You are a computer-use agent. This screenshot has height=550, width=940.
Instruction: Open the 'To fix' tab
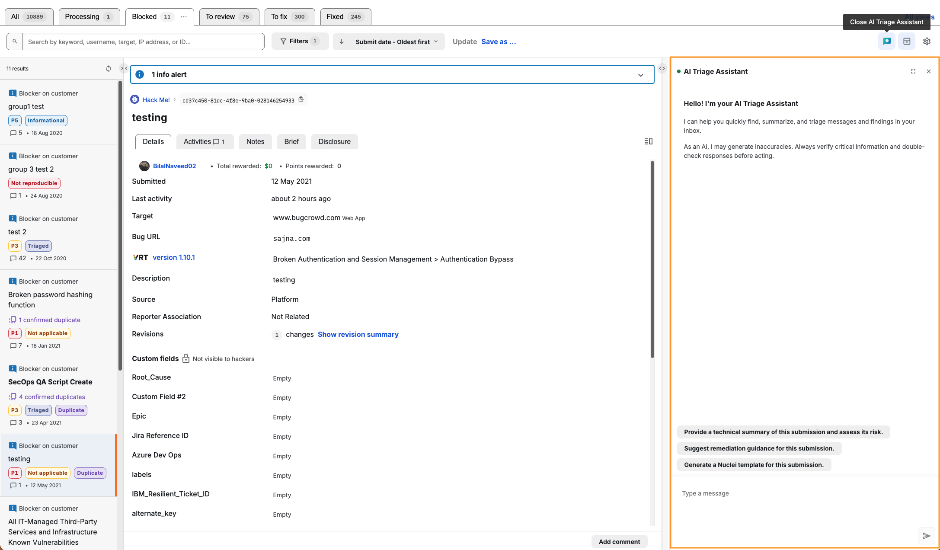(290, 16)
